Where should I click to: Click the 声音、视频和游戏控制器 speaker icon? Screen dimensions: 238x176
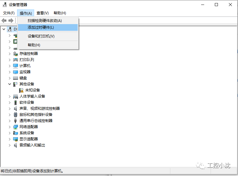[x=15, y=109]
